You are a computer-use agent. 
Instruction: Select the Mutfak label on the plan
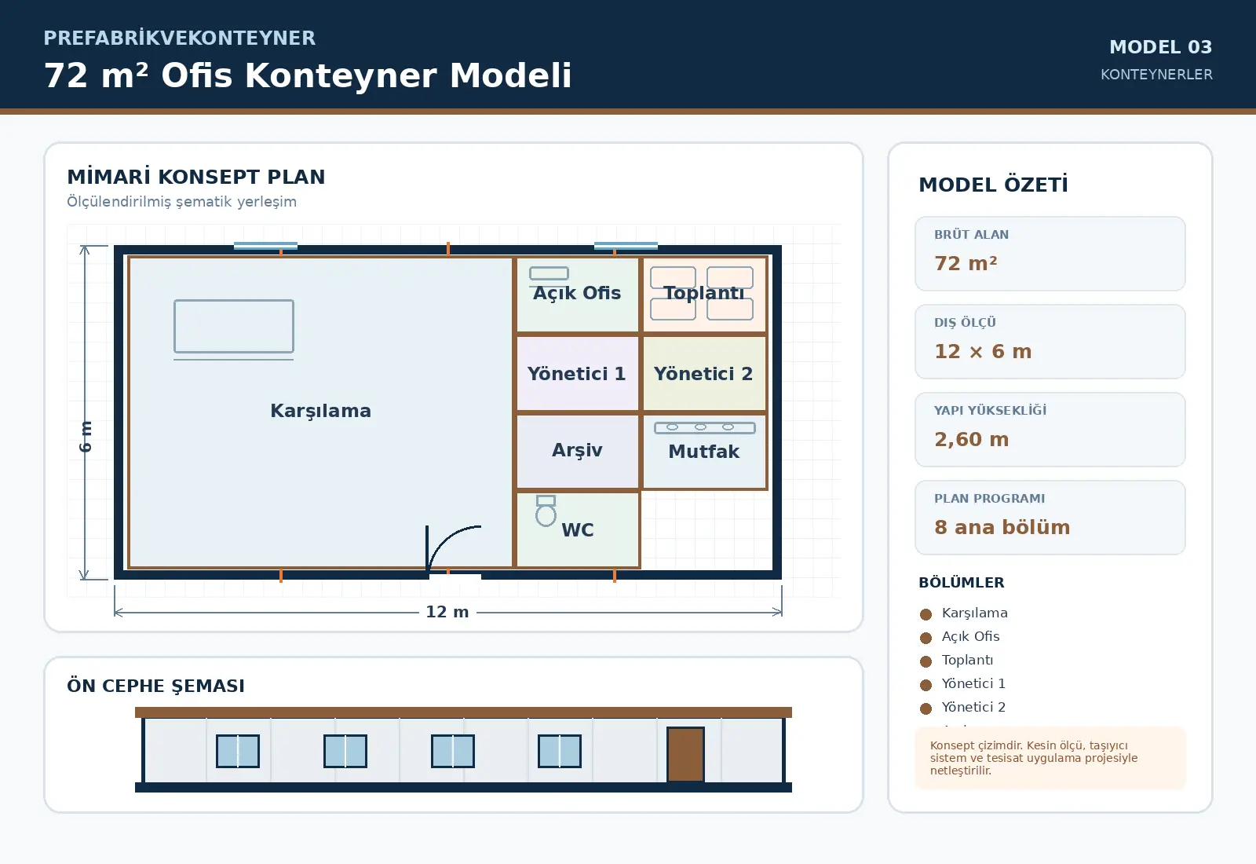pyautogui.click(x=704, y=452)
